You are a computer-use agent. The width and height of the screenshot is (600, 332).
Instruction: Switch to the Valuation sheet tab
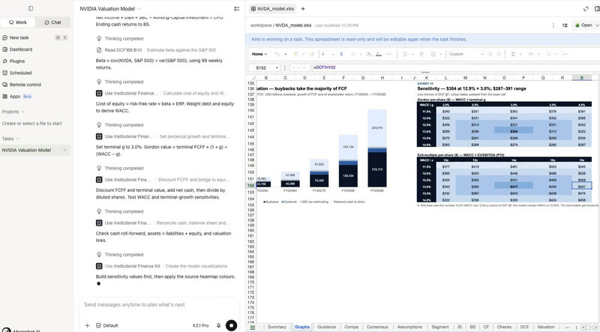(546, 327)
